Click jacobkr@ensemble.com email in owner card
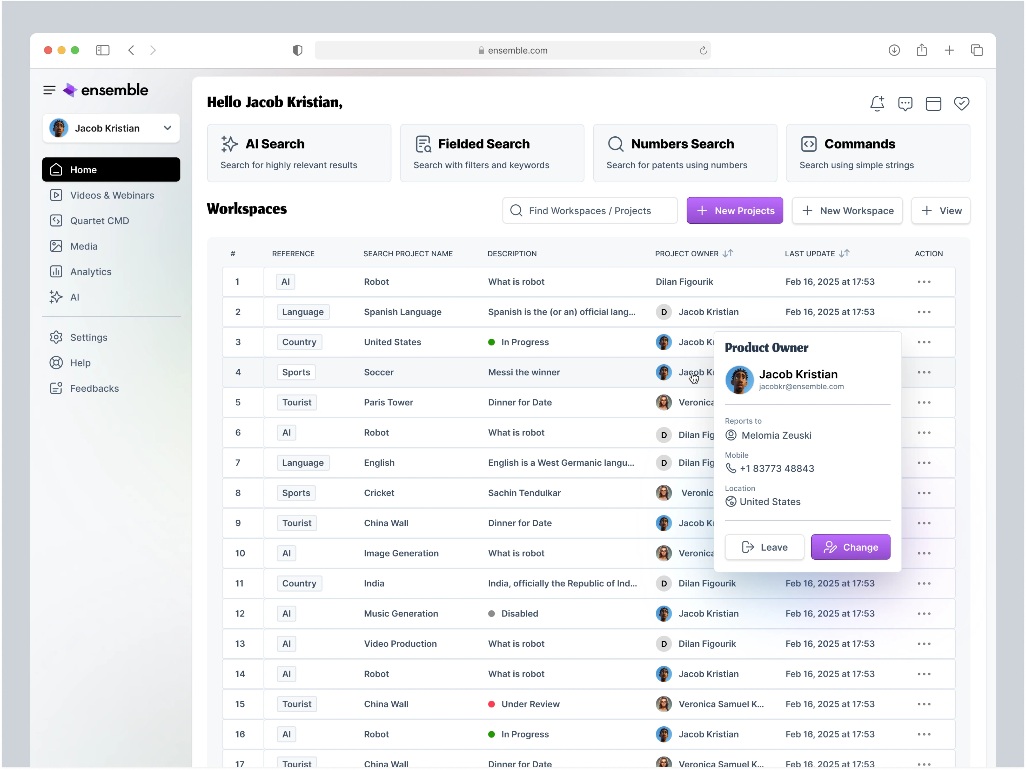The height and width of the screenshot is (770, 1026). pos(801,387)
